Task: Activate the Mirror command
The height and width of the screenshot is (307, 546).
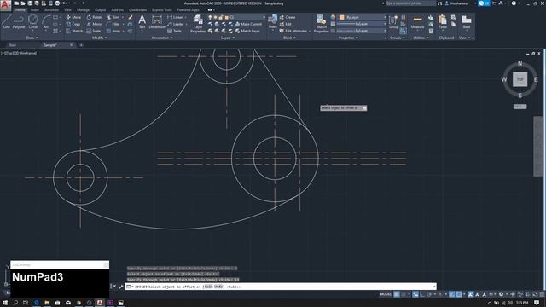Action: (x=95, y=24)
